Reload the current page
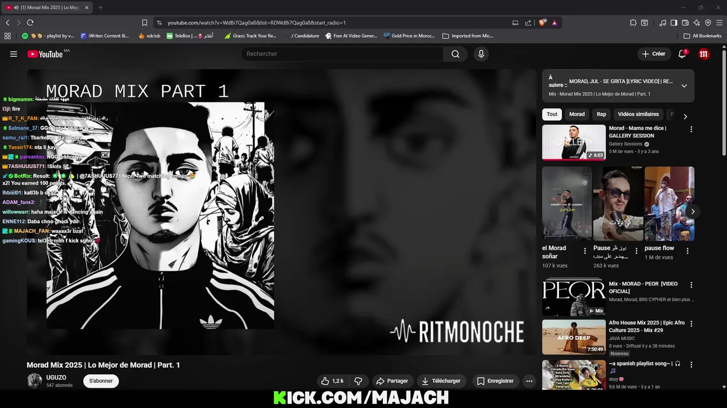This screenshot has width=727, height=408. [x=30, y=23]
